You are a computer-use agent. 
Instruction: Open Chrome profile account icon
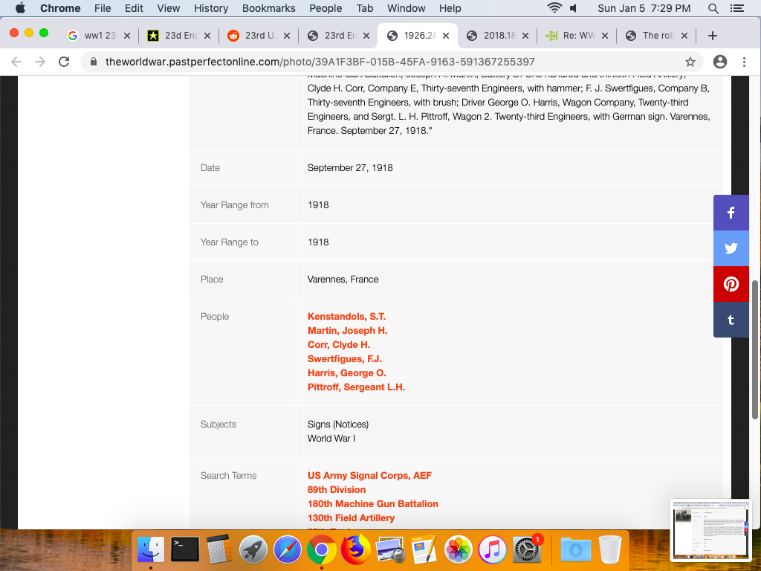719,62
